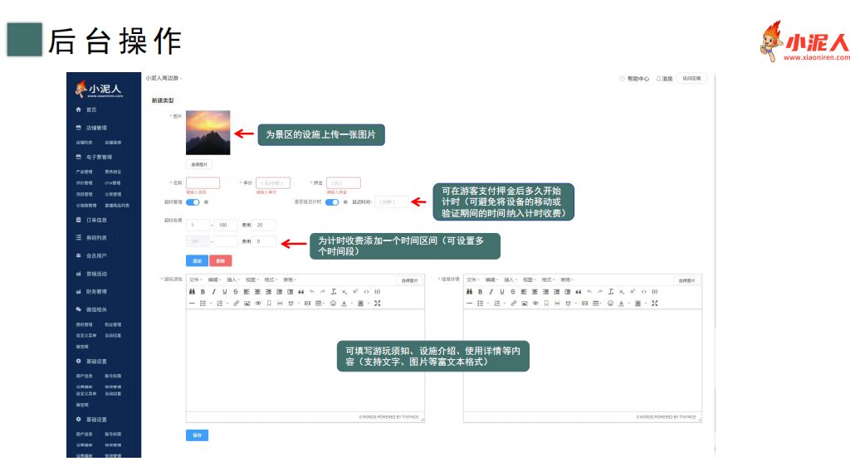The image size is (860, 476).
Task: Click the 延迟时间 minutes input
Action: pos(392,202)
